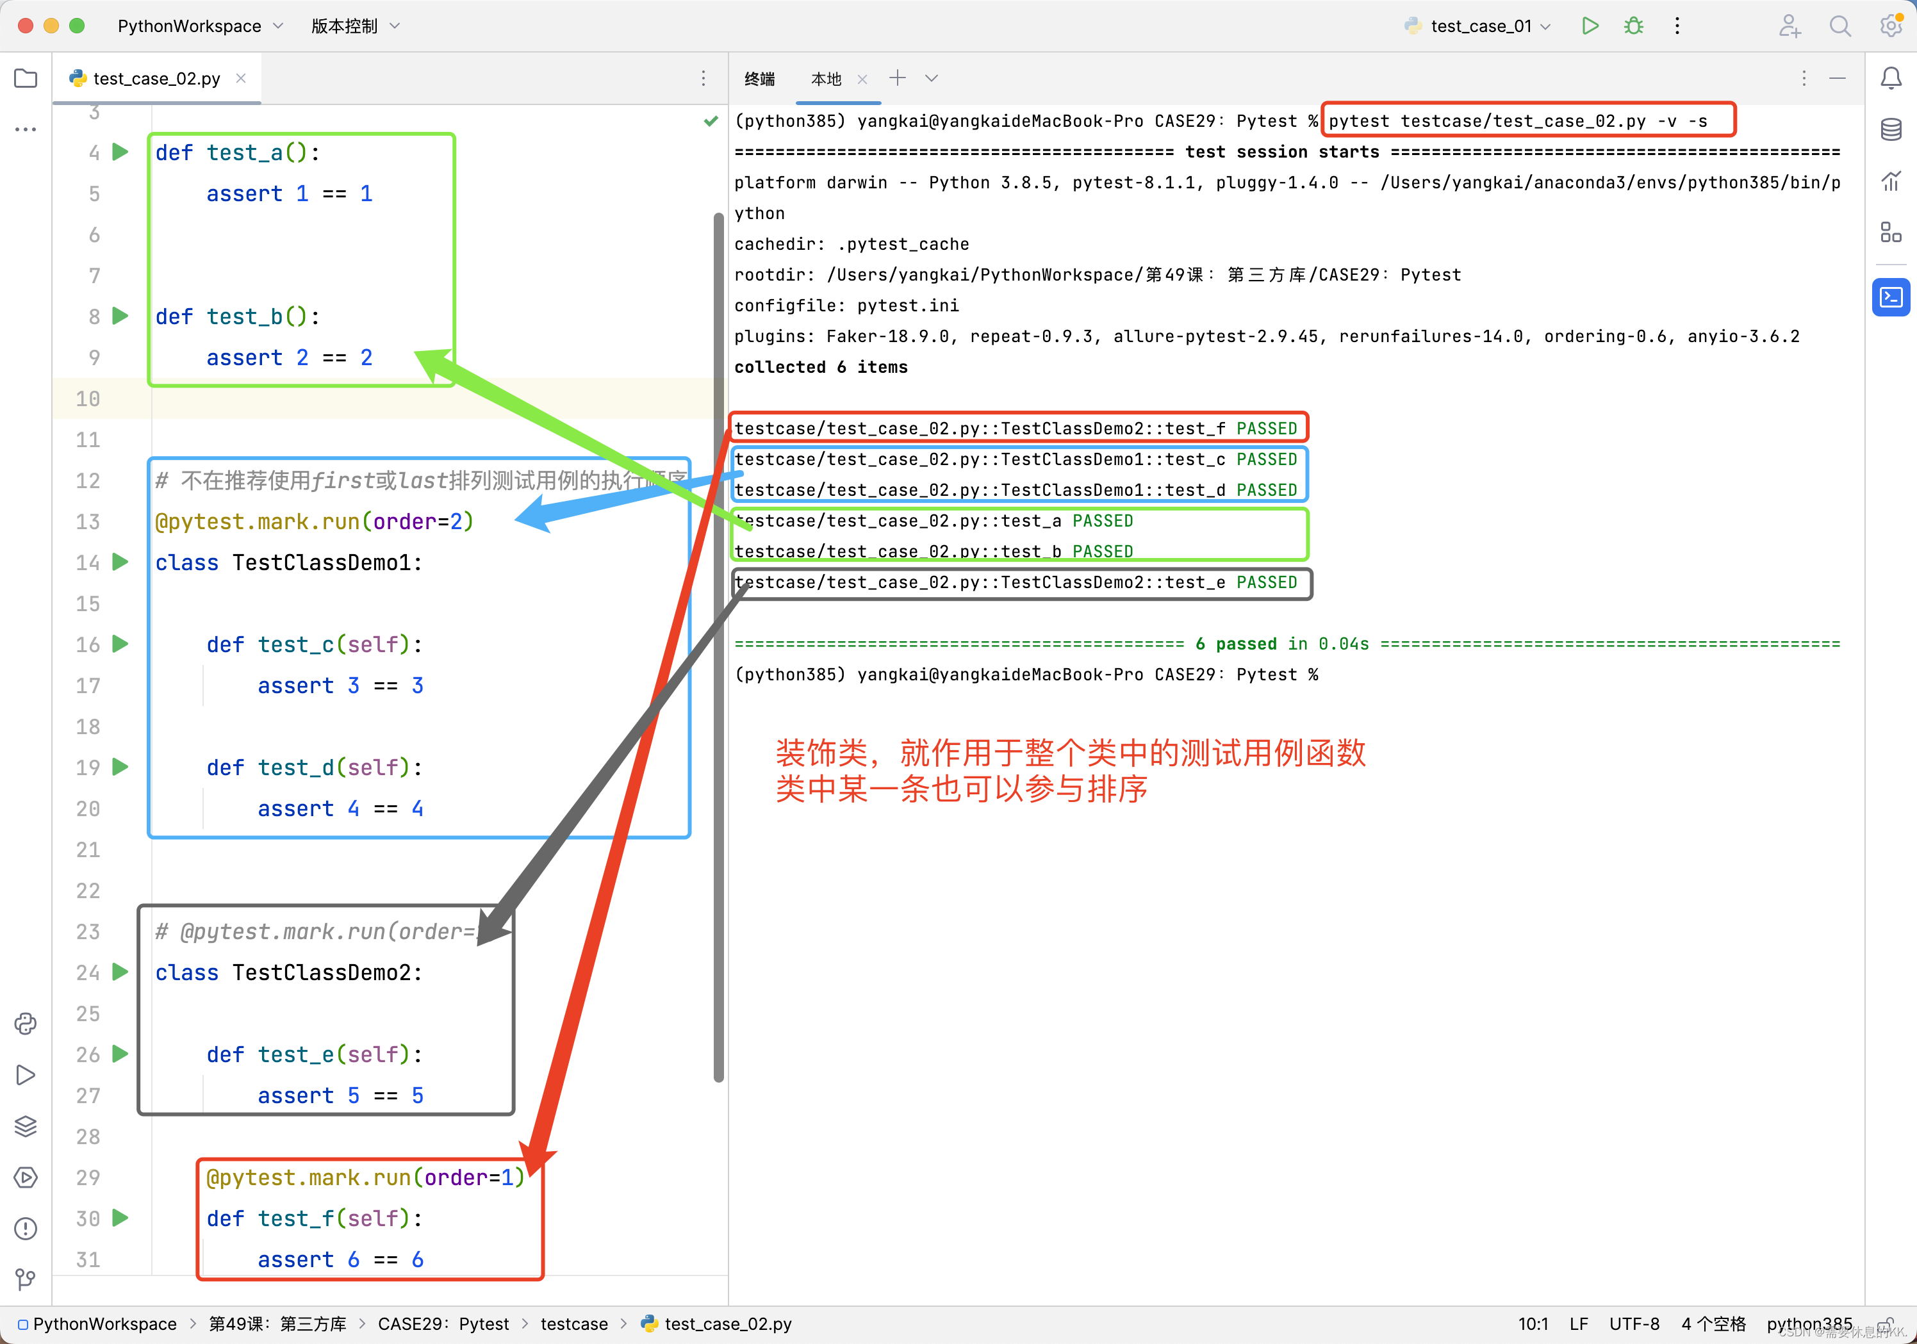1917x1344 pixels.
Task: Debug test_case_01 with the bug icon
Action: point(1633,26)
